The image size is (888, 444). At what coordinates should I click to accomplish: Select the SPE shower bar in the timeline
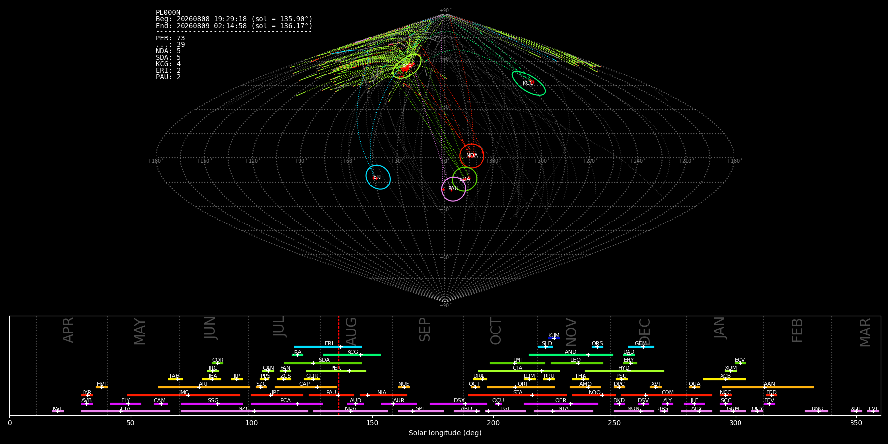coord(421,411)
